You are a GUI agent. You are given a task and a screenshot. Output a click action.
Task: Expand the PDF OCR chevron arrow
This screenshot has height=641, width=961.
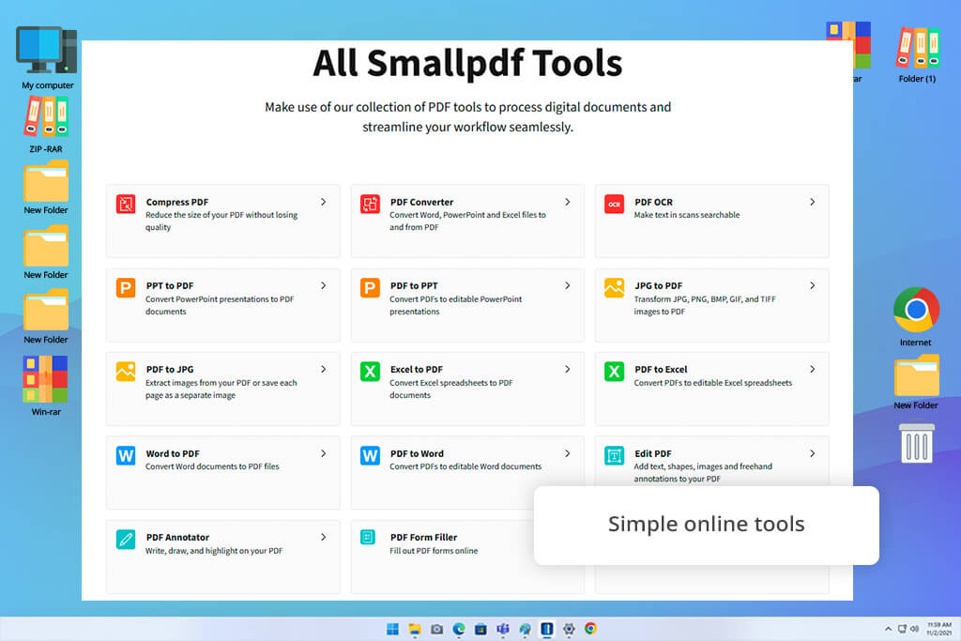pyautogui.click(x=812, y=202)
